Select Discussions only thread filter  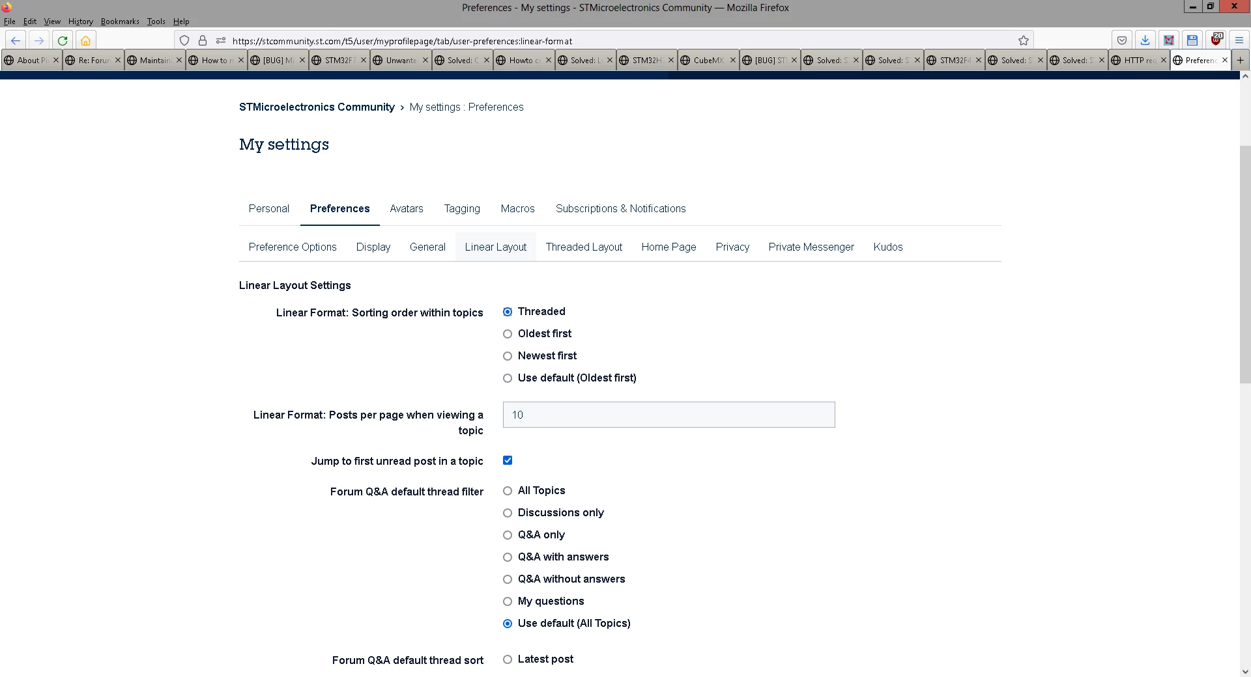point(508,513)
